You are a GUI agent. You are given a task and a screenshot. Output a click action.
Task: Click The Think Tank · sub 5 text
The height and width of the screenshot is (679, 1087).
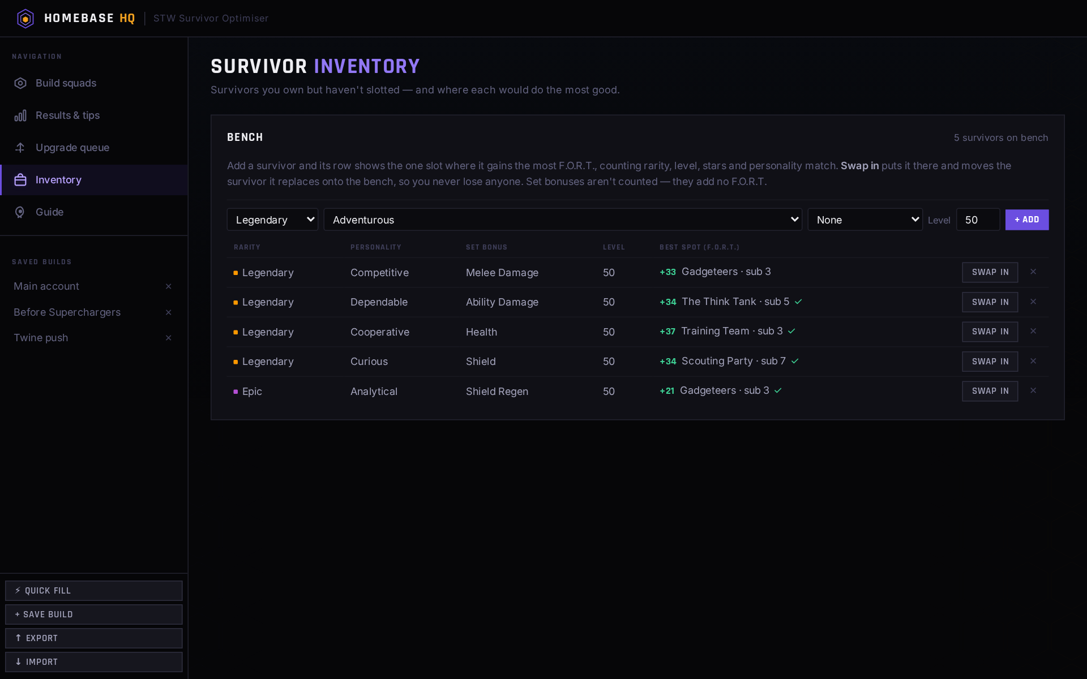click(x=735, y=302)
